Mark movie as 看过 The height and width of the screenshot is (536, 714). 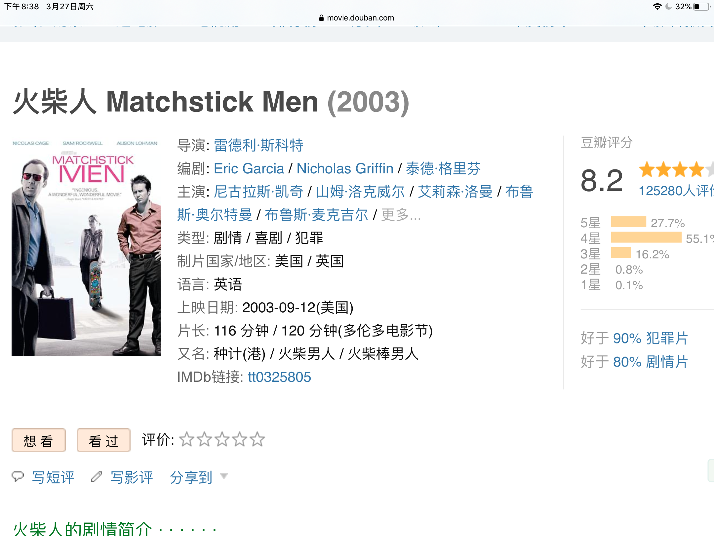click(103, 440)
